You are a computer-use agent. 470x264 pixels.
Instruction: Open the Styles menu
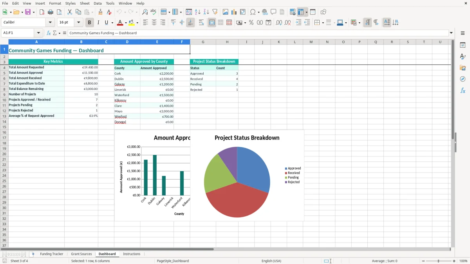point(70,3)
